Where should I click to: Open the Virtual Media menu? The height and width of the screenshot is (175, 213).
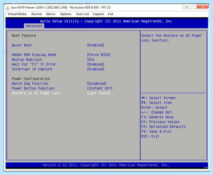[x=17, y=14]
